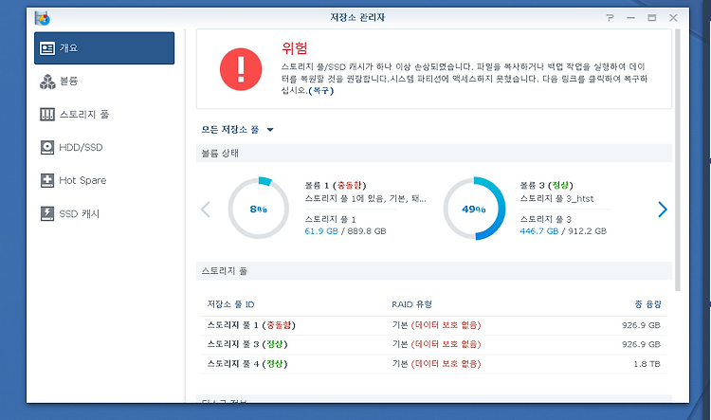The height and width of the screenshot is (420, 711).
Task: Click the 스토리지 풀 1 label under 볼륨 1
Action: coord(331,220)
